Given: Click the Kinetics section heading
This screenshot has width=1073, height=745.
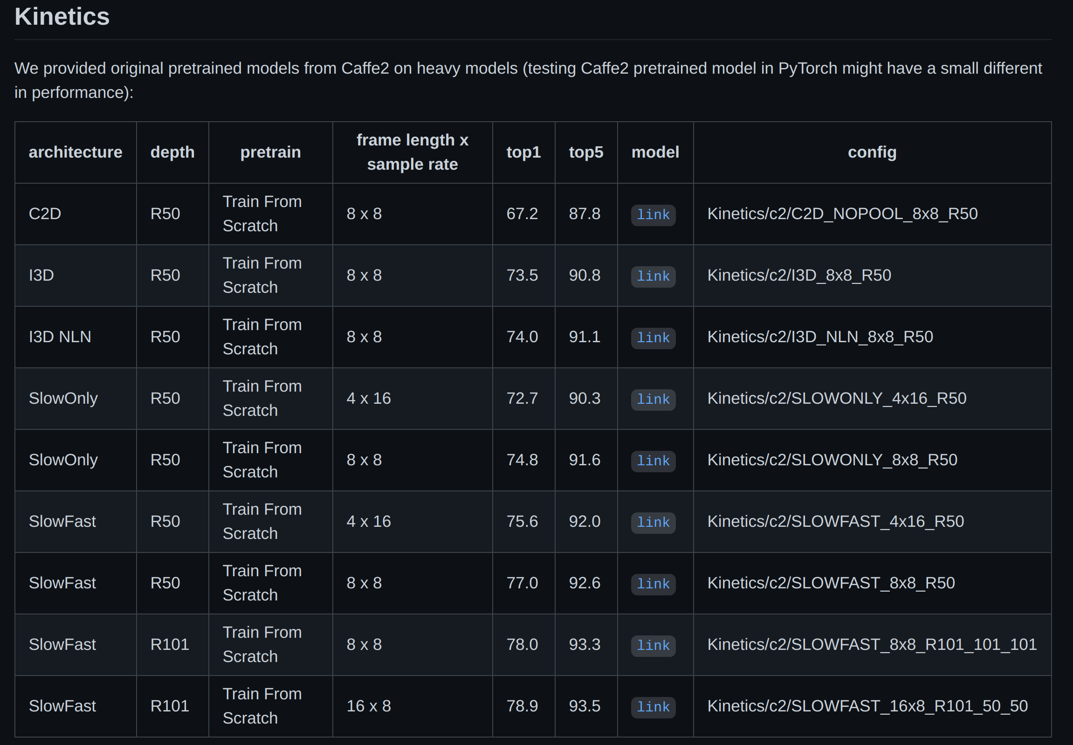Looking at the screenshot, I should 62,17.
